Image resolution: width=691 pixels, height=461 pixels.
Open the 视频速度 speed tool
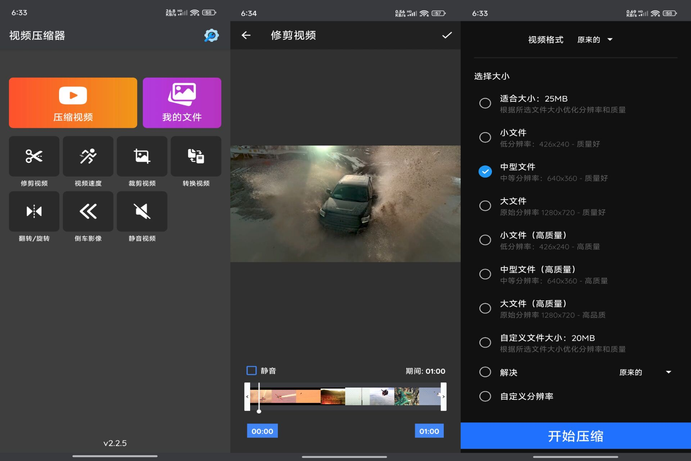(x=88, y=157)
